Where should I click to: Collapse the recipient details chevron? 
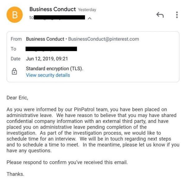[x=90, y=18]
